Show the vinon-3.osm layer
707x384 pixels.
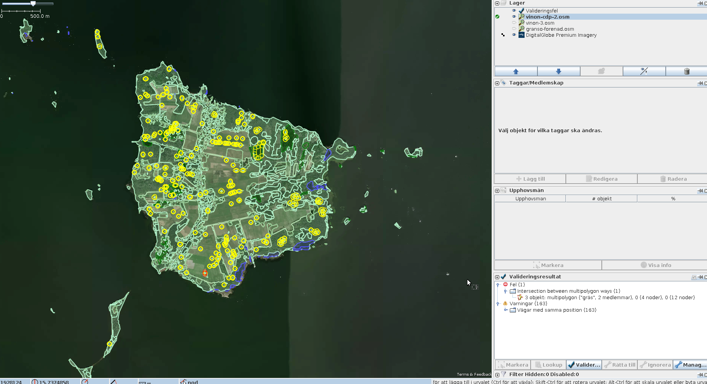514,23
